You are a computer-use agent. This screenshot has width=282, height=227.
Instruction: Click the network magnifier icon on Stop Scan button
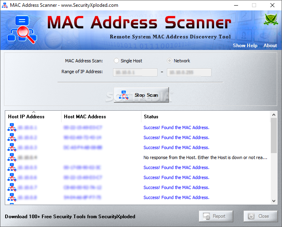[x=123, y=95]
